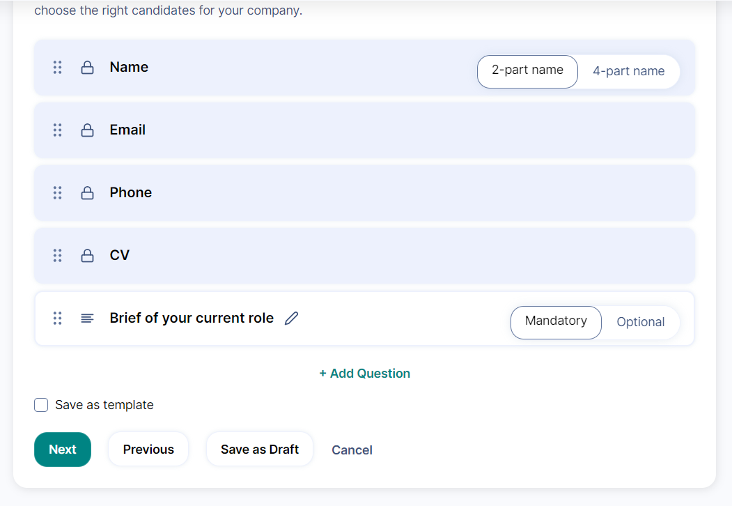Click the lock icon next to Email
732x506 pixels.
88,130
